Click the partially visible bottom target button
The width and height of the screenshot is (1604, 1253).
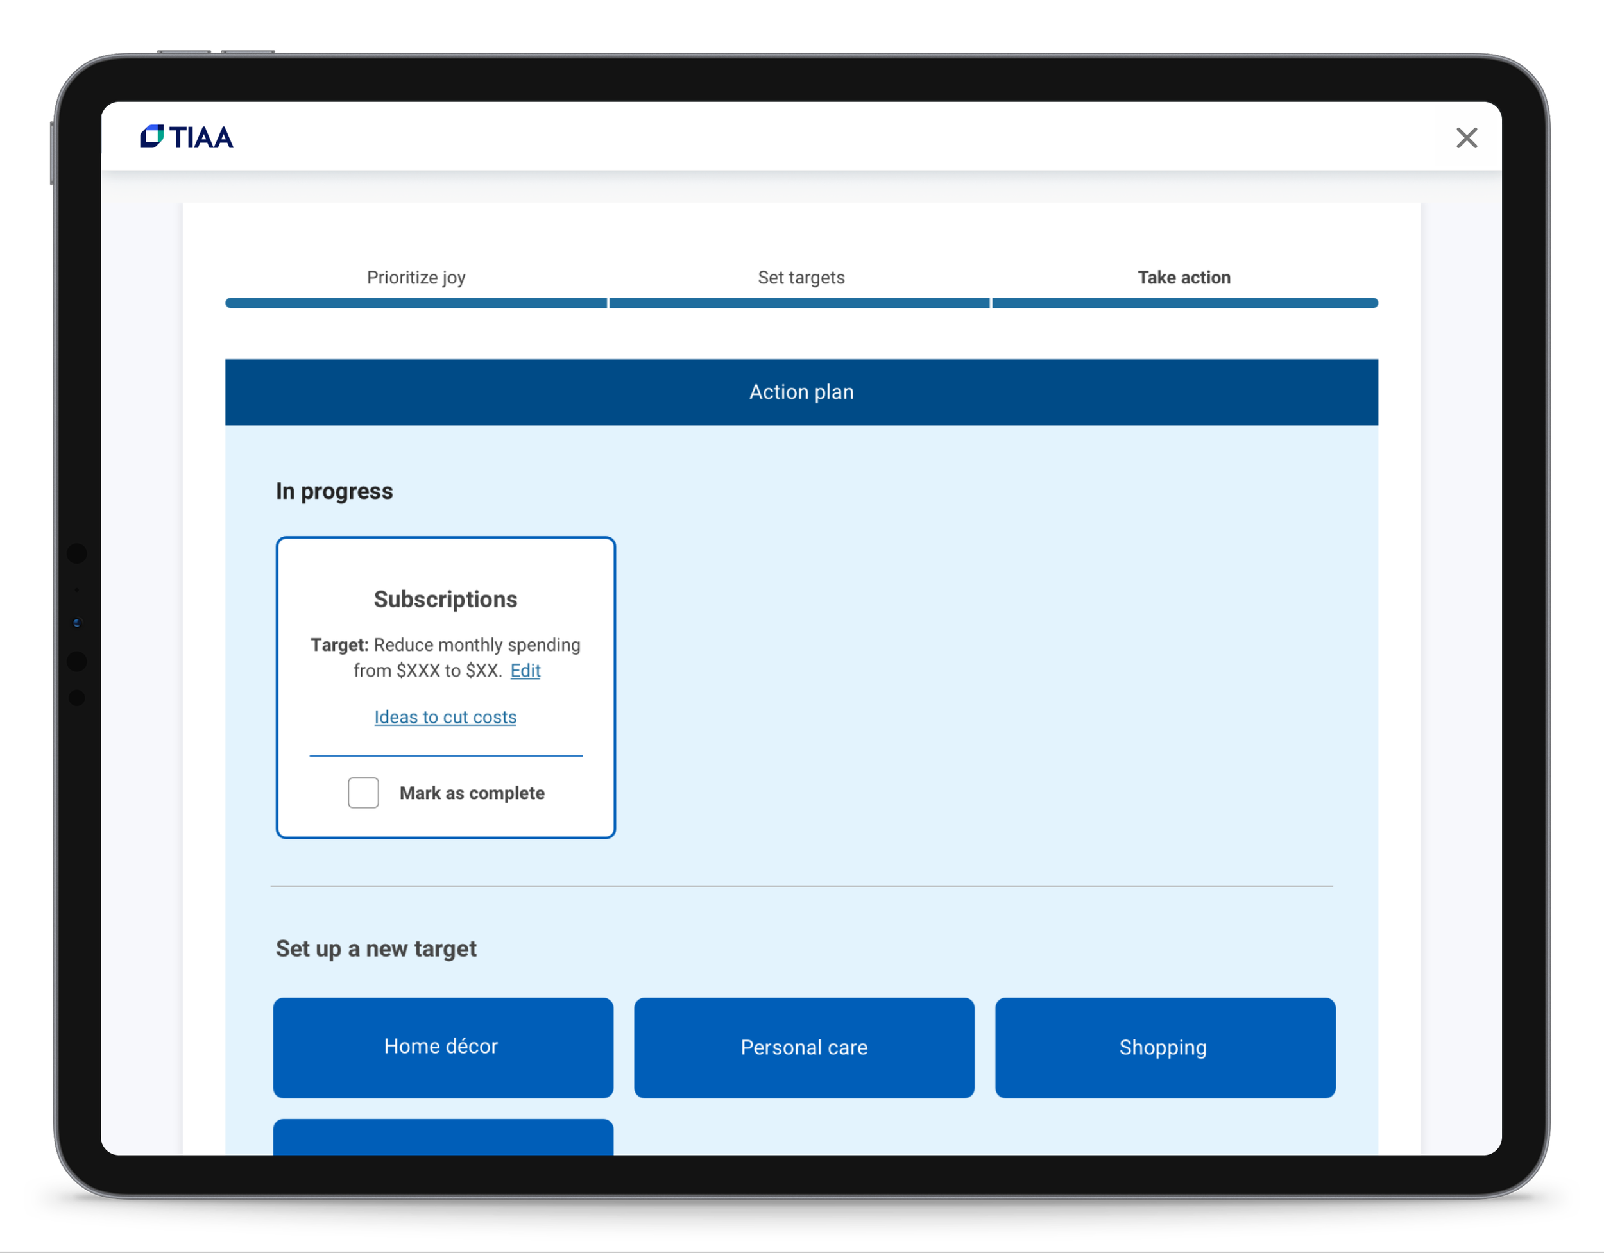[443, 1137]
